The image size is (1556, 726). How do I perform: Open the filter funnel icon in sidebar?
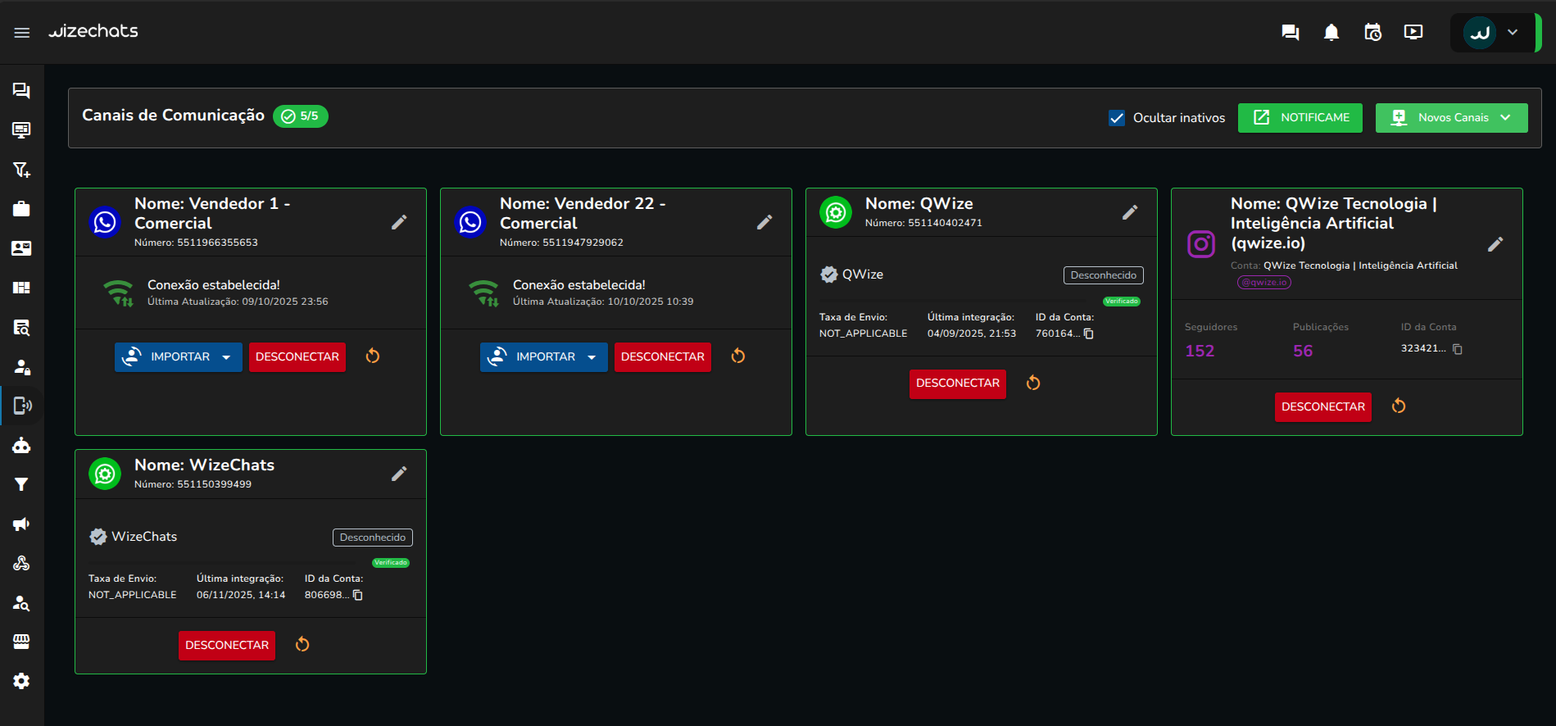(22, 484)
